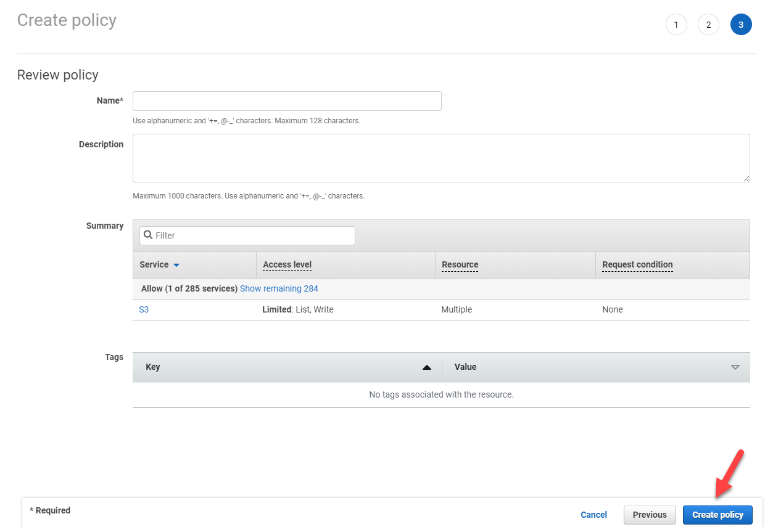Cancel policy creation

point(593,515)
